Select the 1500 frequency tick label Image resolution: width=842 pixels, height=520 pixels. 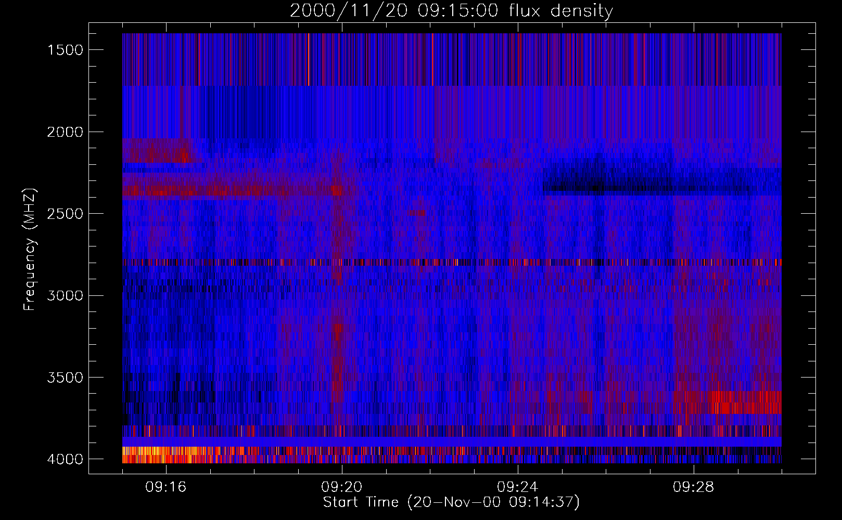coord(65,50)
